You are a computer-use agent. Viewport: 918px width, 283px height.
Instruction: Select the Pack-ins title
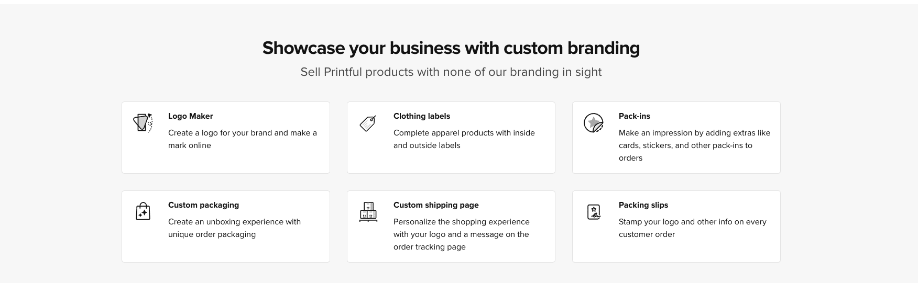(x=634, y=116)
